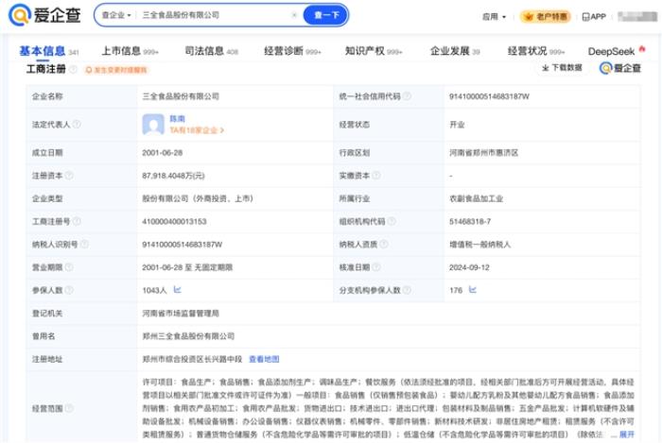Click the help icon beside 法定代表人

click(x=77, y=124)
